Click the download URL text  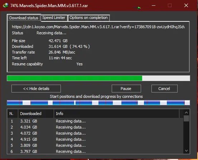click(98, 27)
